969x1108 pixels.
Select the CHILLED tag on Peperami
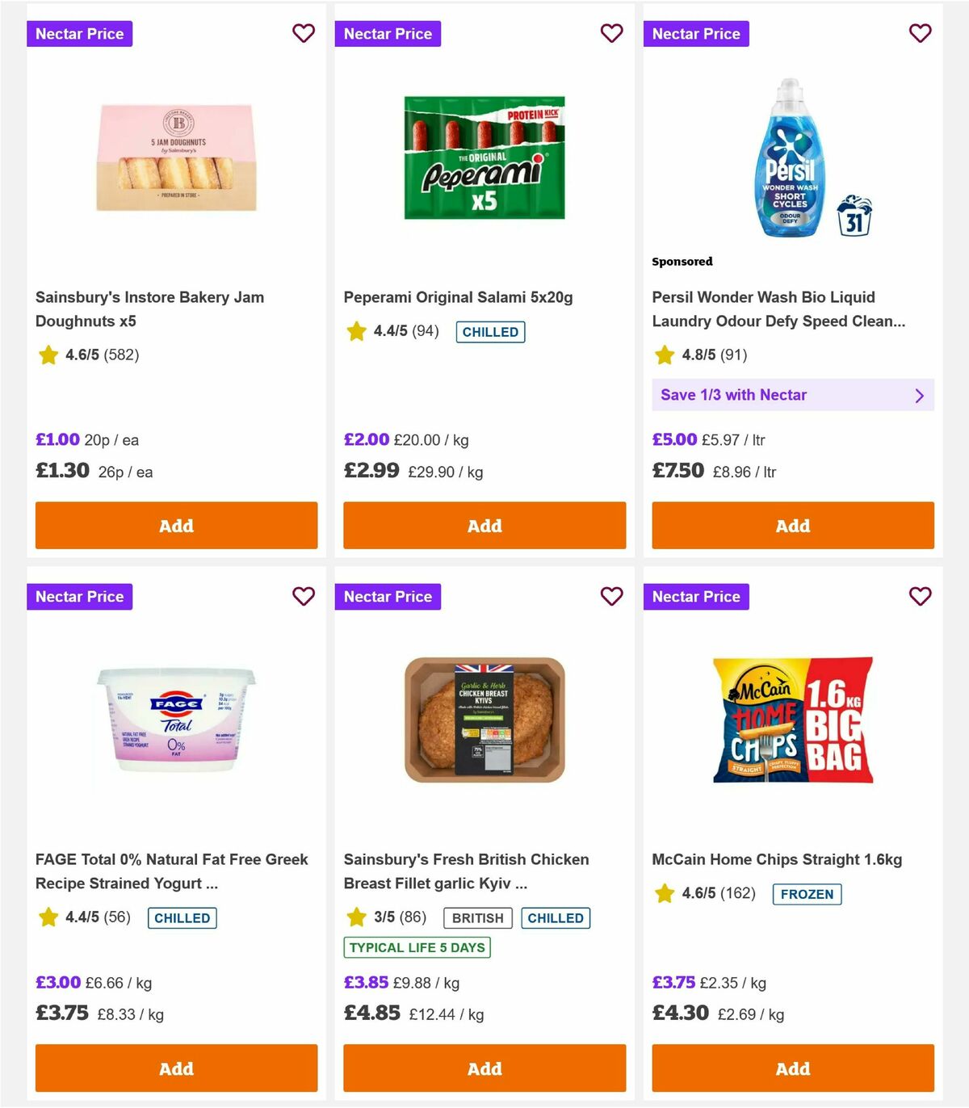coord(489,331)
